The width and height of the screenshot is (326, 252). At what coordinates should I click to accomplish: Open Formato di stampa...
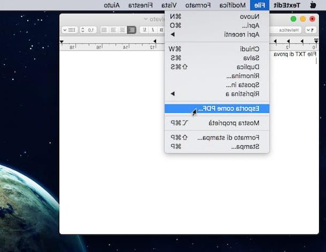[217, 138]
